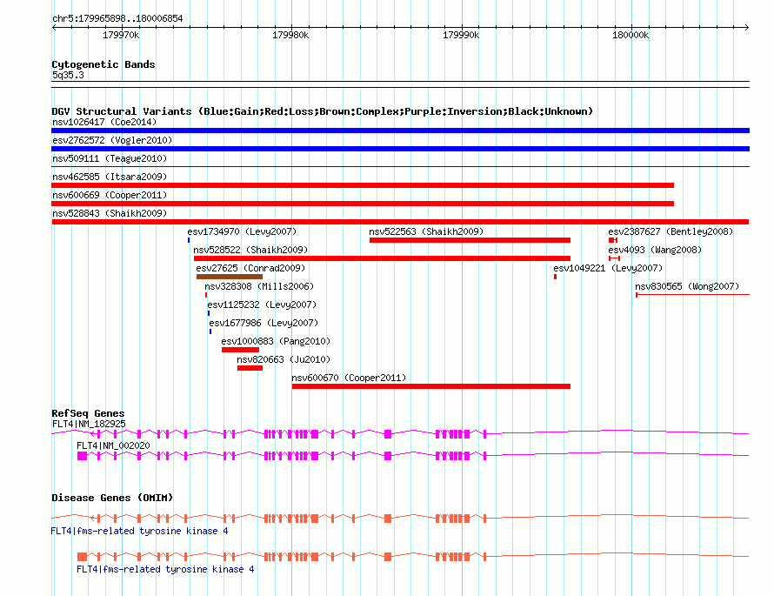The width and height of the screenshot is (774, 596).
Task: Click the FLT4|NM_182925 RefSeq gene label
Action: [89, 424]
